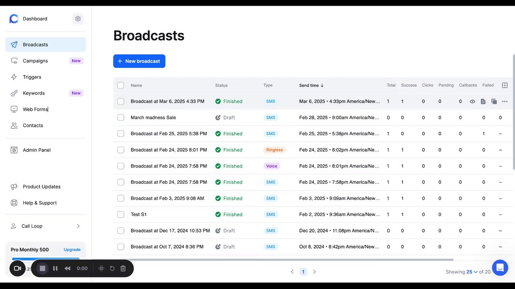Tick the checkbox for March madness Sale

121,118
